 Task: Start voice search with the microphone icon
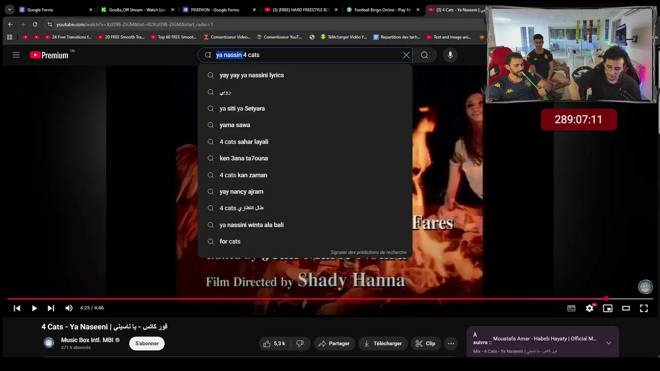[450, 55]
